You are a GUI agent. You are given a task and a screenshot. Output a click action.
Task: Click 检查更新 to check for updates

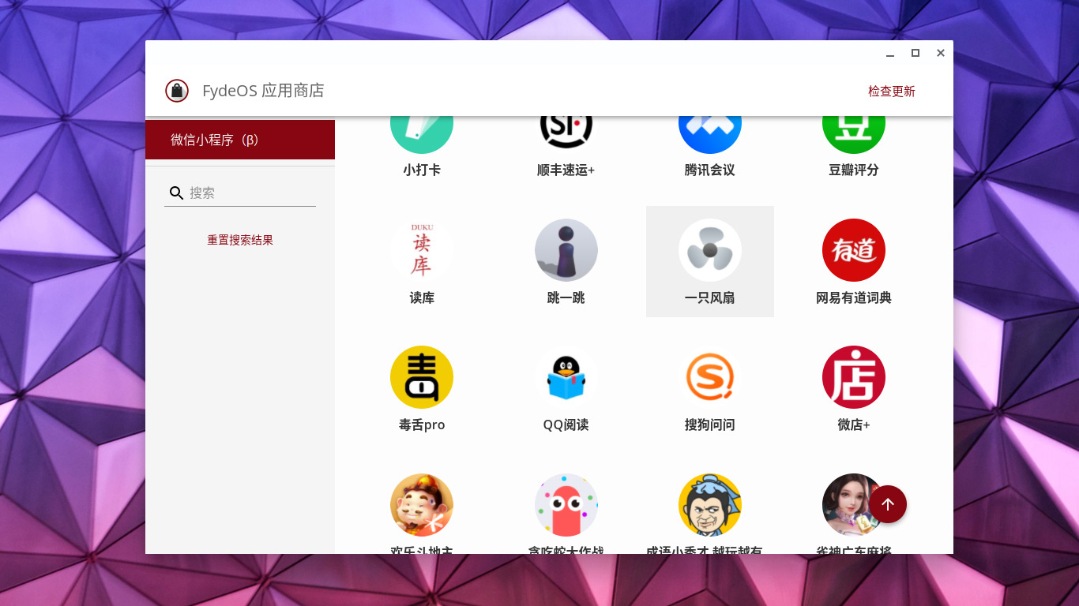pos(891,91)
